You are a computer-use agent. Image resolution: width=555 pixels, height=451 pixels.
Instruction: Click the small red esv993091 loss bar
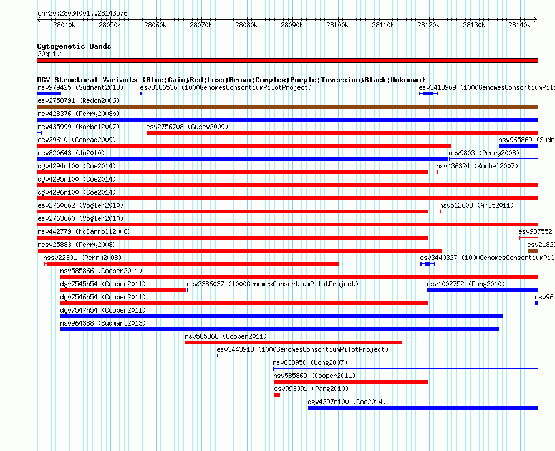(x=277, y=395)
